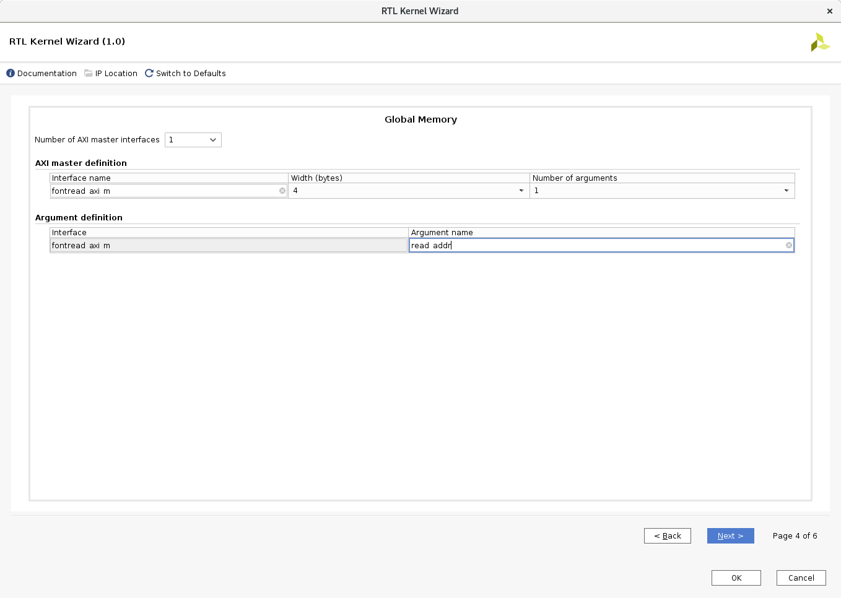Focus the Argument name field containing read_addr
This screenshot has height=598, width=841.
595,245
